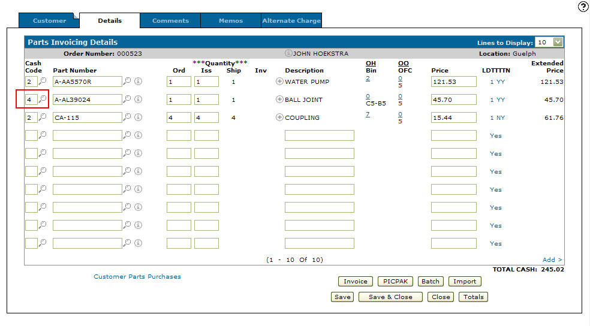The width and height of the screenshot is (590, 326).
Task: Click part number field A-AA5570R
Action: (88, 81)
